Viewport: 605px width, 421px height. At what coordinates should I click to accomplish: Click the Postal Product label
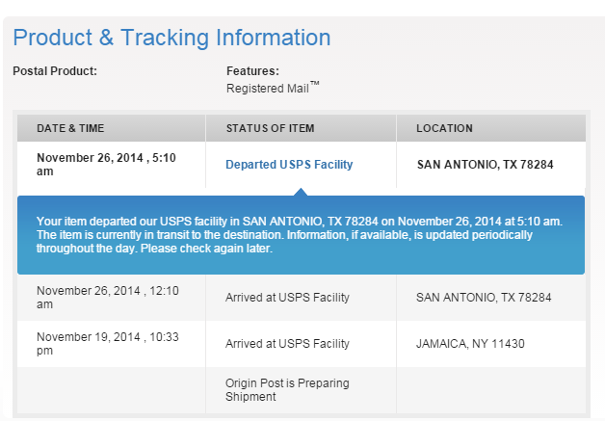[x=55, y=71]
